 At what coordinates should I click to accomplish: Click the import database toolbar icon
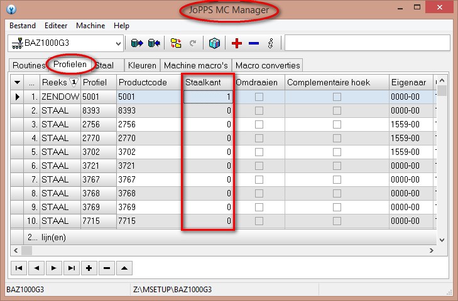point(154,43)
